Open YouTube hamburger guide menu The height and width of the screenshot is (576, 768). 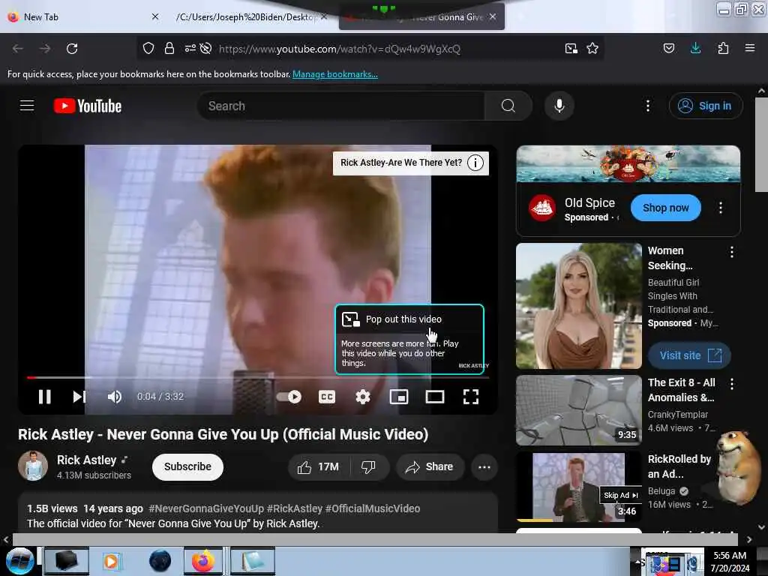(x=27, y=106)
